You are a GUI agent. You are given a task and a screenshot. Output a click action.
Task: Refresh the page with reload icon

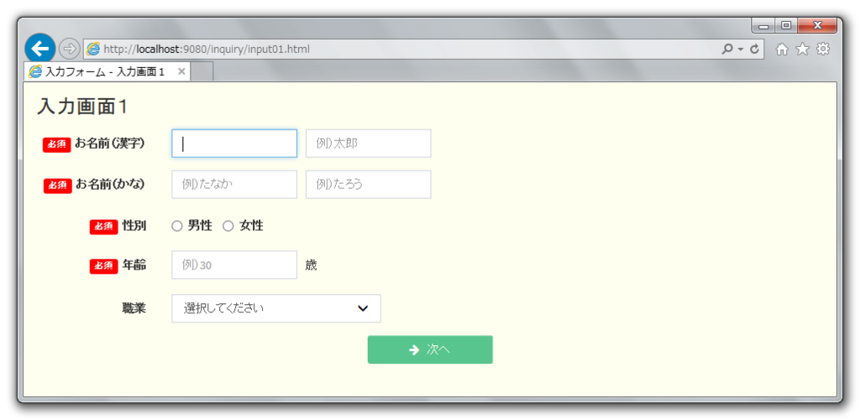pos(754,49)
